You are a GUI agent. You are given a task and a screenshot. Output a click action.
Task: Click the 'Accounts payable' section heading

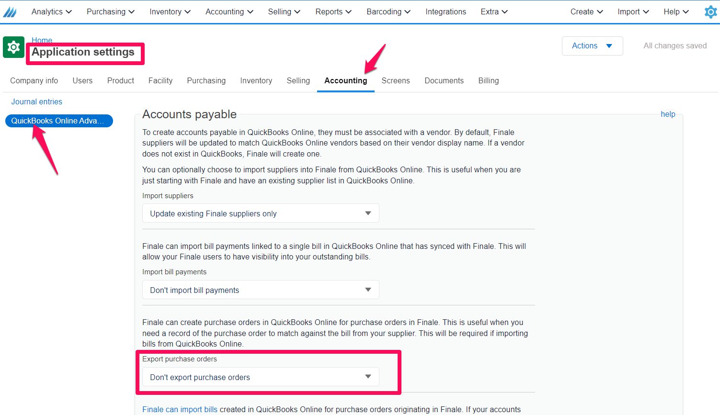pos(189,114)
